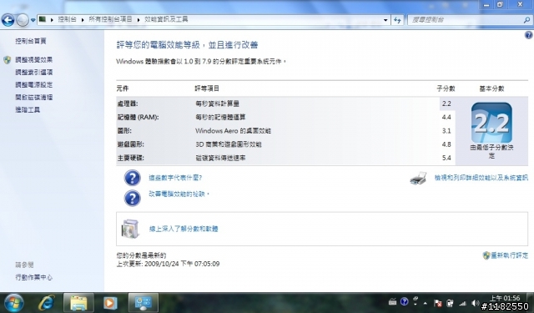Open the Windows Start orb

pyautogui.click(x=14, y=302)
